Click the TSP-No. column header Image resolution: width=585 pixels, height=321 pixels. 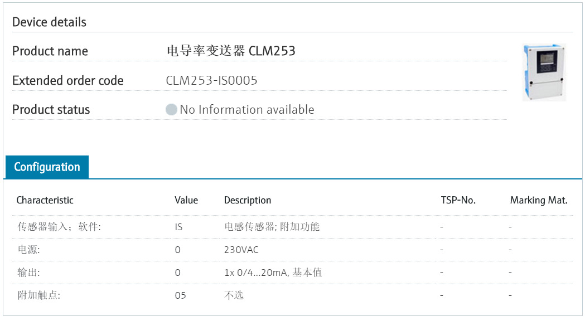coord(458,200)
